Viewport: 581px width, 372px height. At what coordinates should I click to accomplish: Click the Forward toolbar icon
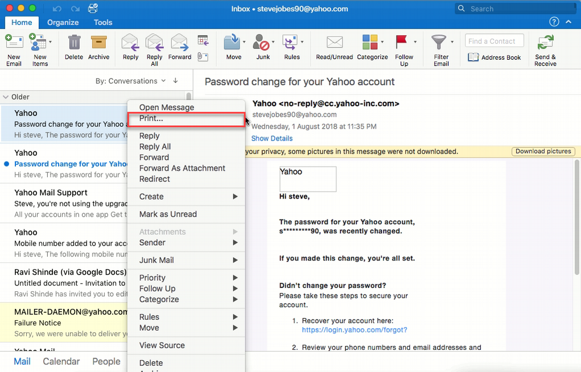pyautogui.click(x=179, y=43)
